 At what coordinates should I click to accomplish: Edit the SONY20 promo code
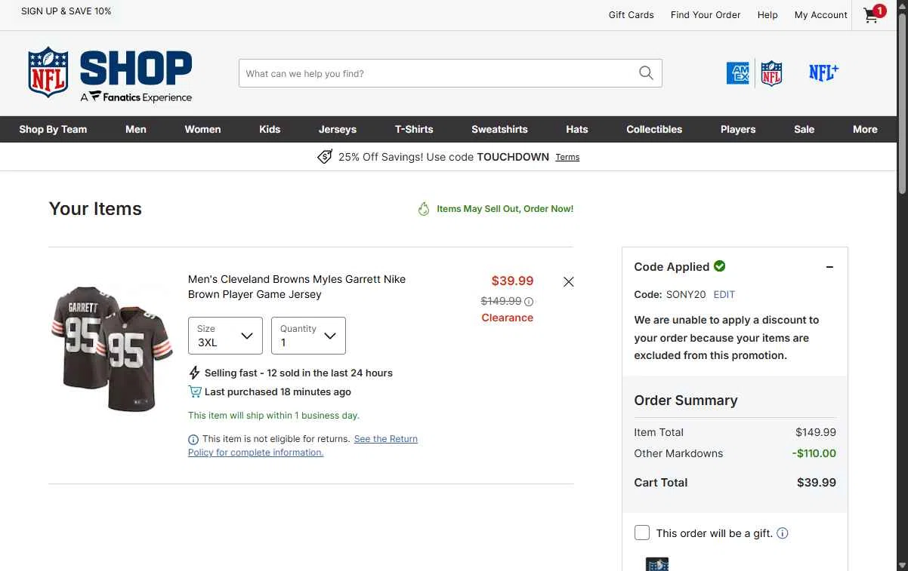coord(724,295)
